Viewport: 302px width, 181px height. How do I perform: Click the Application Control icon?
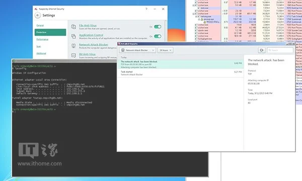[73, 36]
